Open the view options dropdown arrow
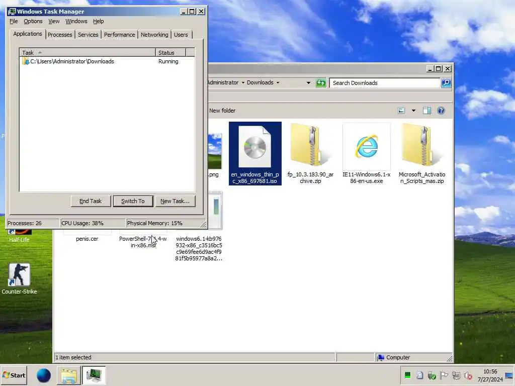 pyautogui.click(x=413, y=111)
